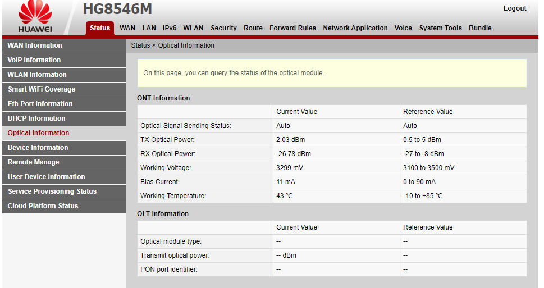Click the 'Optical Signal Sending Status:' label

click(186, 126)
